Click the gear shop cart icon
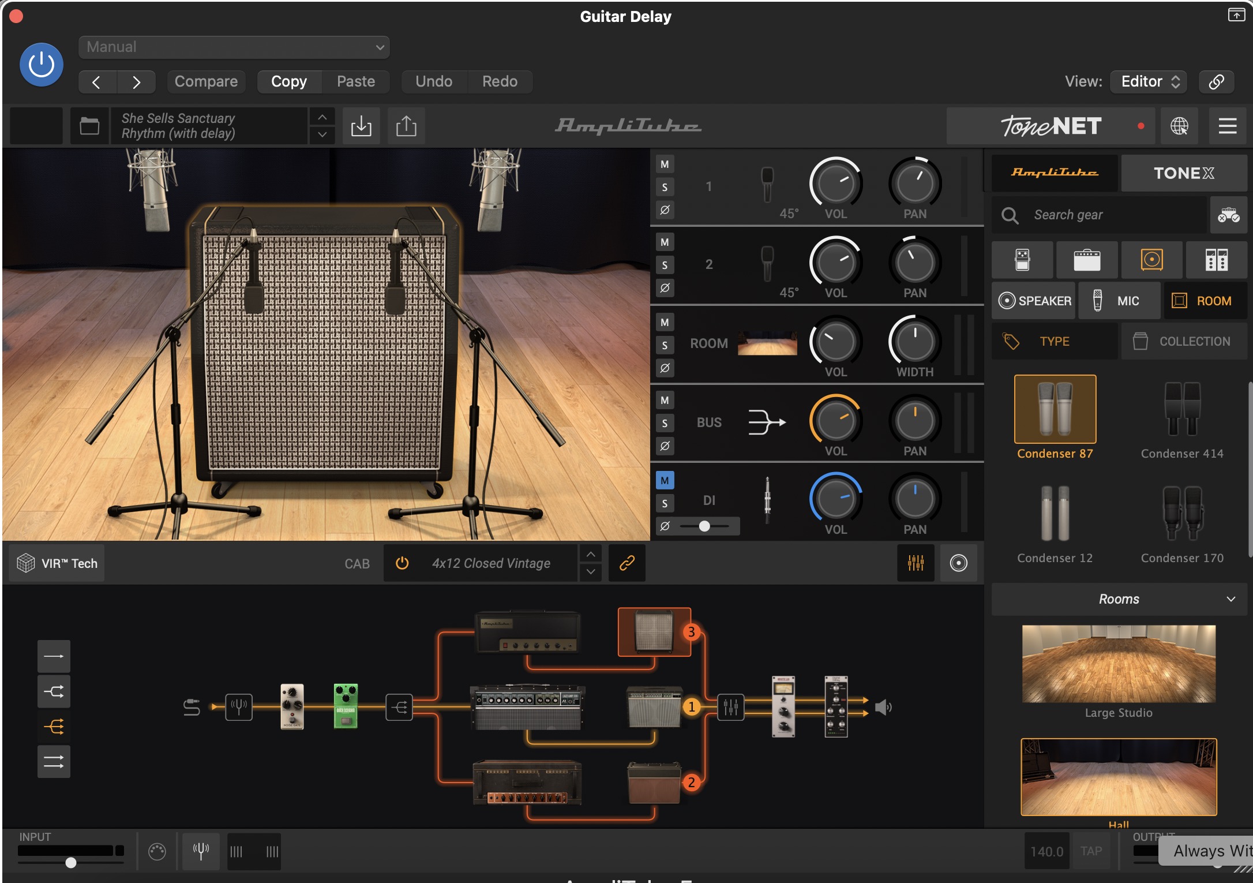The height and width of the screenshot is (883, 1253). click(1228, 215)
